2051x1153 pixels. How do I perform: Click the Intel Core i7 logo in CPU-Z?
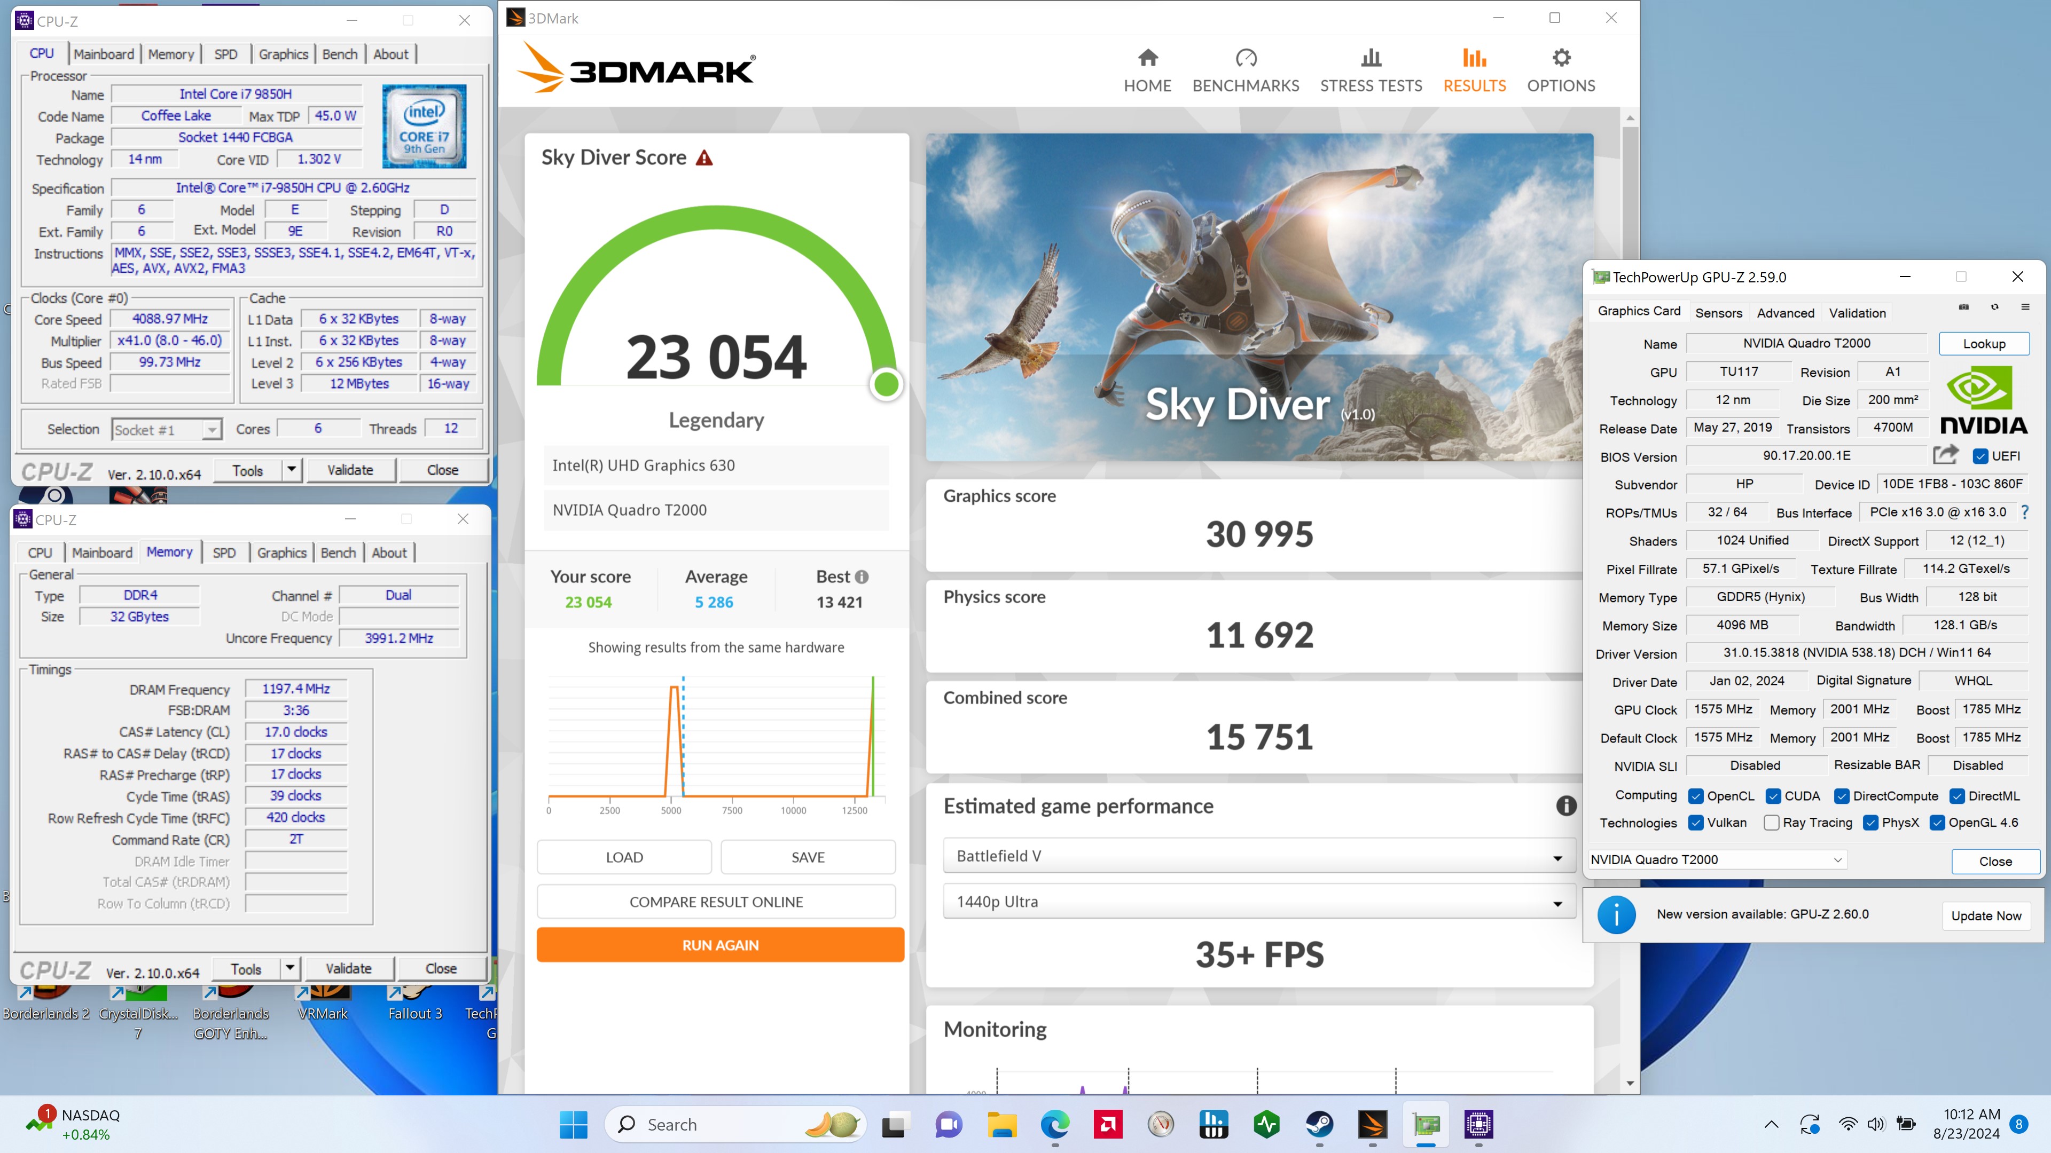tap(424, 127)
